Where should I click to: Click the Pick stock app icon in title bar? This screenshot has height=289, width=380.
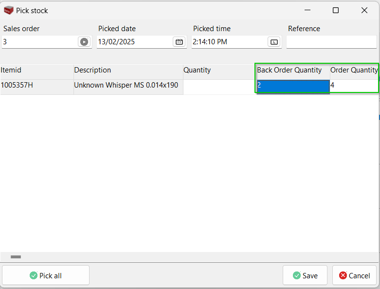click(8, 10)
